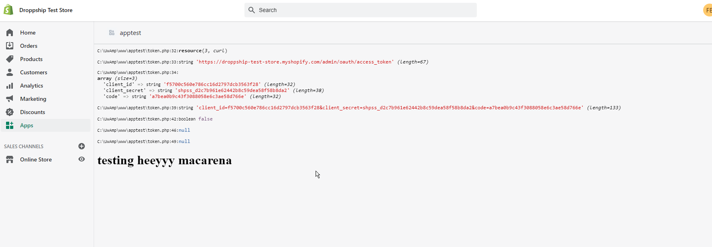The width and height of the screenshot is (712, 247).
Task: Click the Discounts badge icon
Action: pos(10,112)
